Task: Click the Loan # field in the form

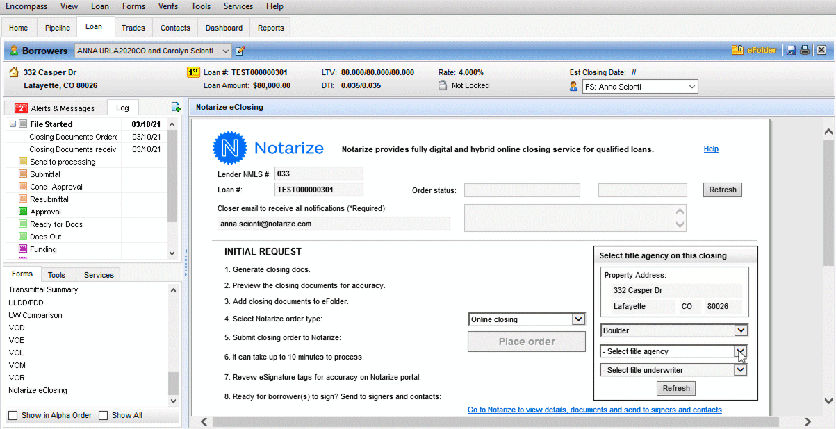Action: (319, 190)
